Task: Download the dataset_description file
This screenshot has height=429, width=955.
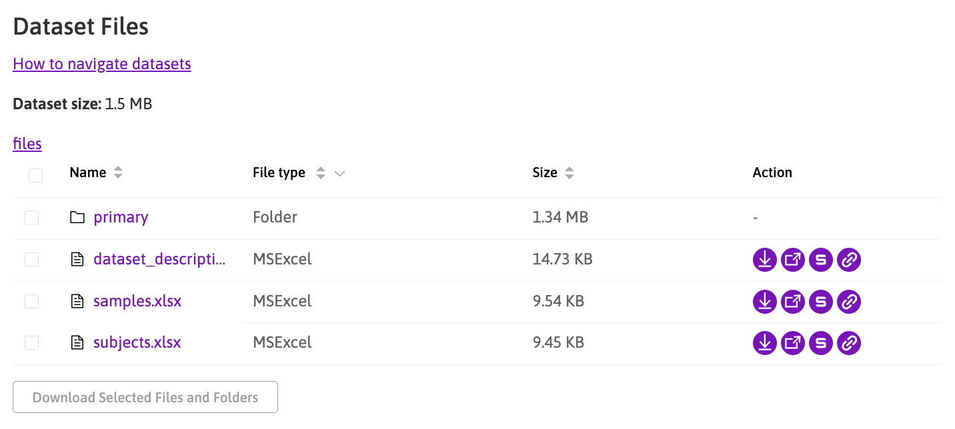Action: coord(764,260)
